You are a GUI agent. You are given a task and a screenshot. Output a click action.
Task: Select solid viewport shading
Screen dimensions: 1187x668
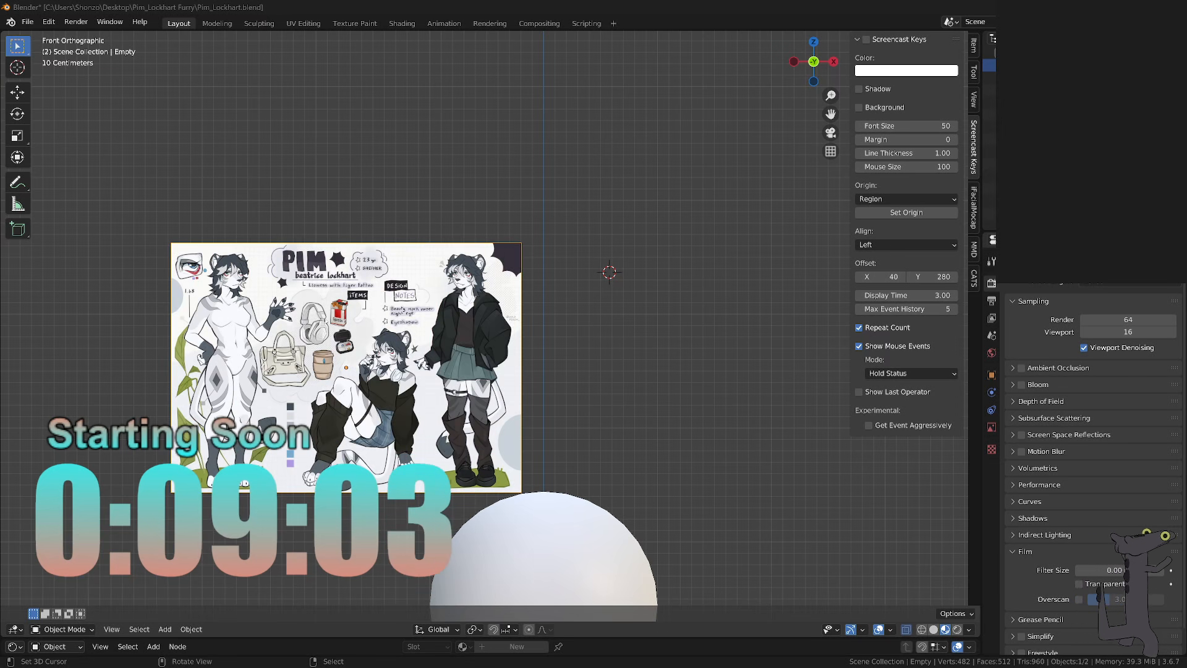(934, 630)
